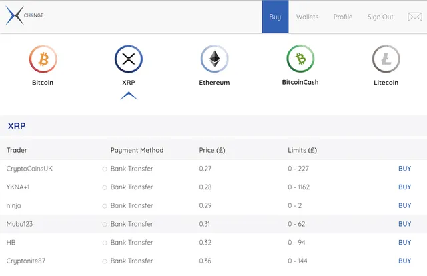The image size is (427, 276).
Task: Click price 0.32
Action: 205,243
